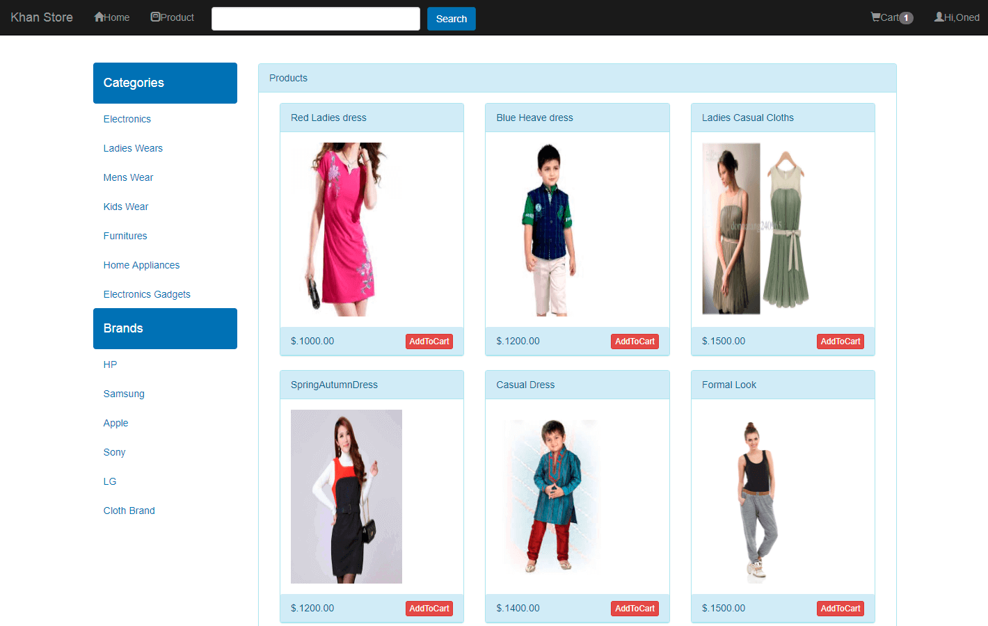Open the Kids Wear category

[x=126, y=207]
